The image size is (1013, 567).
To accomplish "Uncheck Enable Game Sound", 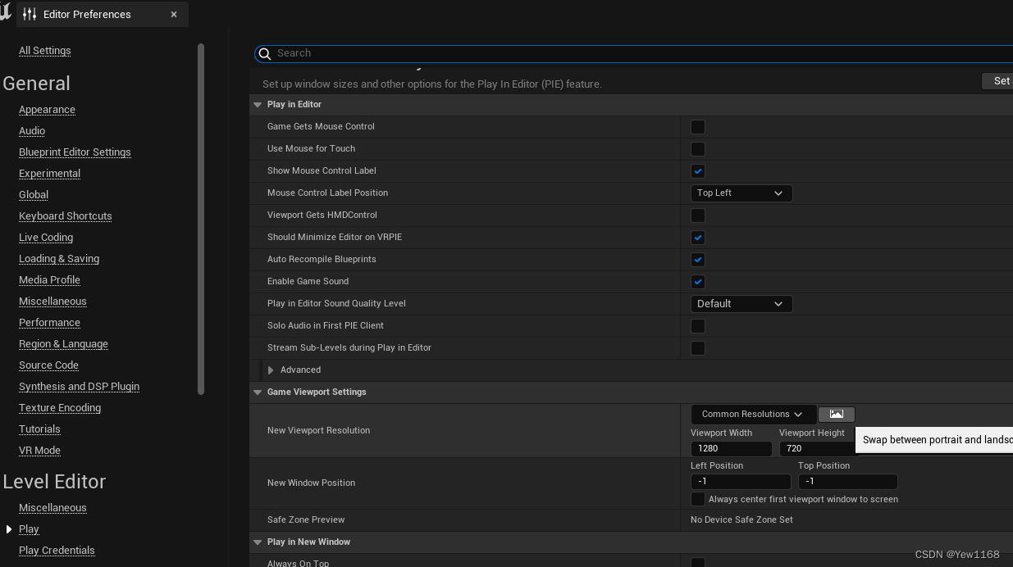I will tap(698, 282).
